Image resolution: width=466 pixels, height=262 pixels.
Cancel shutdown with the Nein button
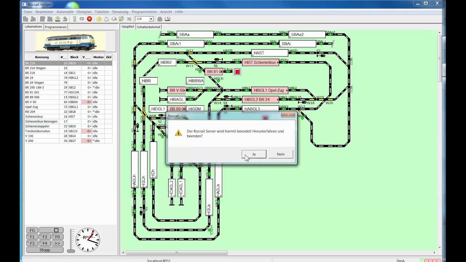[281, 154]
